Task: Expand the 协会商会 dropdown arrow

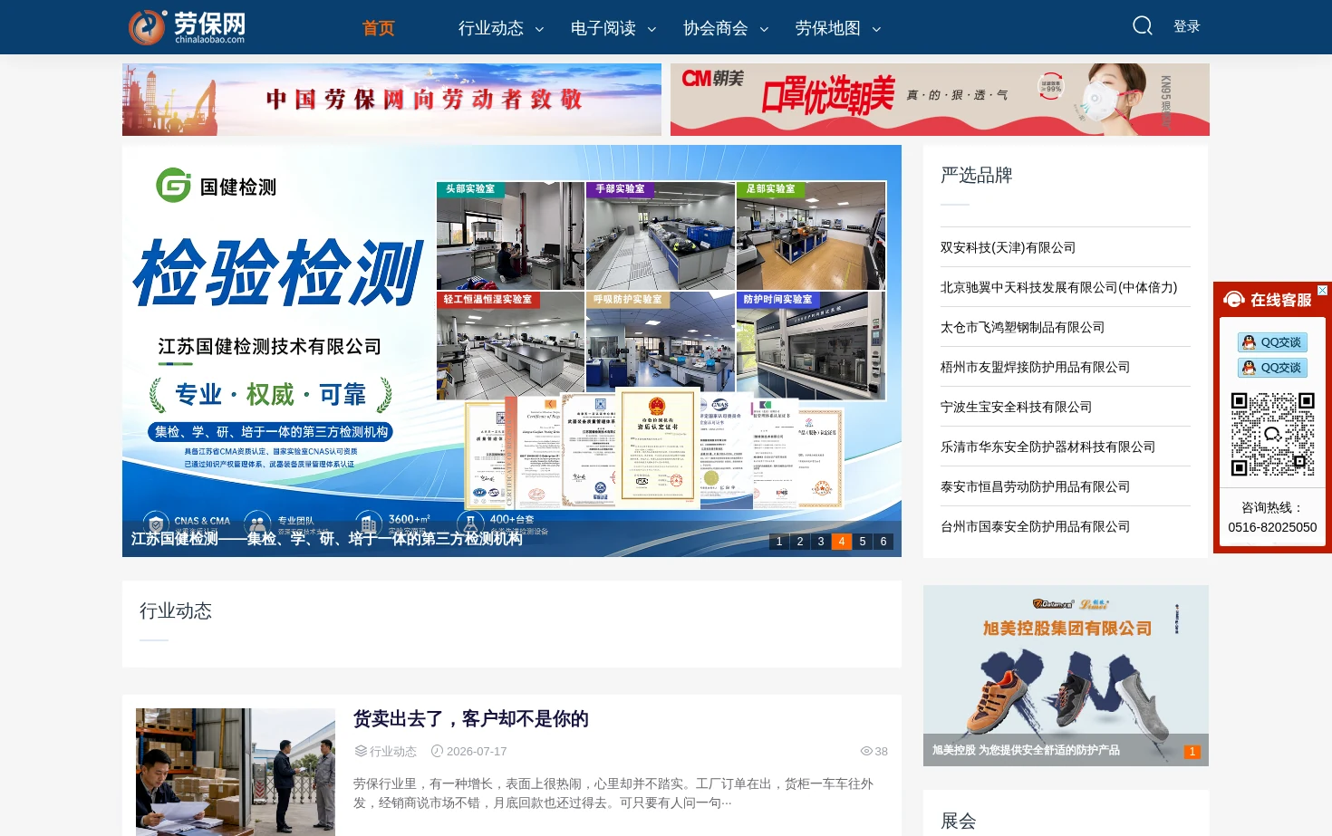Action: pos(764,29)
